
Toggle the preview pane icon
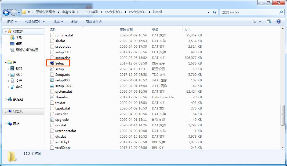[269, 21]
